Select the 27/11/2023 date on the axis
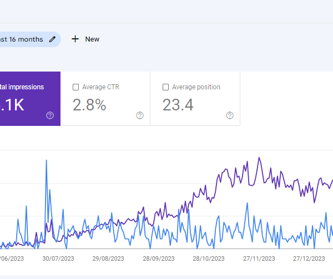 tap(259, 258)
